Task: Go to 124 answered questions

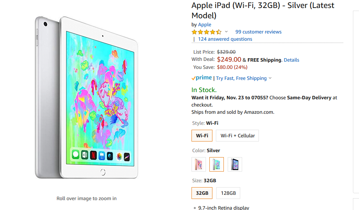Action: pyautogui.click(x=225, y=39)
